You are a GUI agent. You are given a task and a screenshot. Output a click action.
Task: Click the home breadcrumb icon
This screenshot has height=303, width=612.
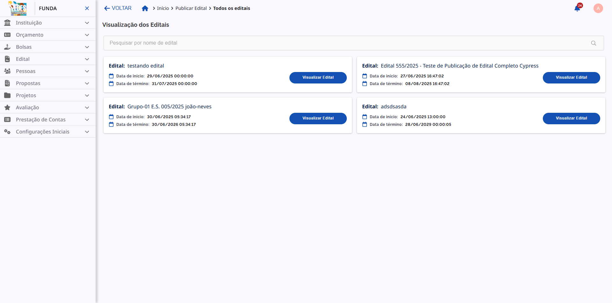click(145, 8)
